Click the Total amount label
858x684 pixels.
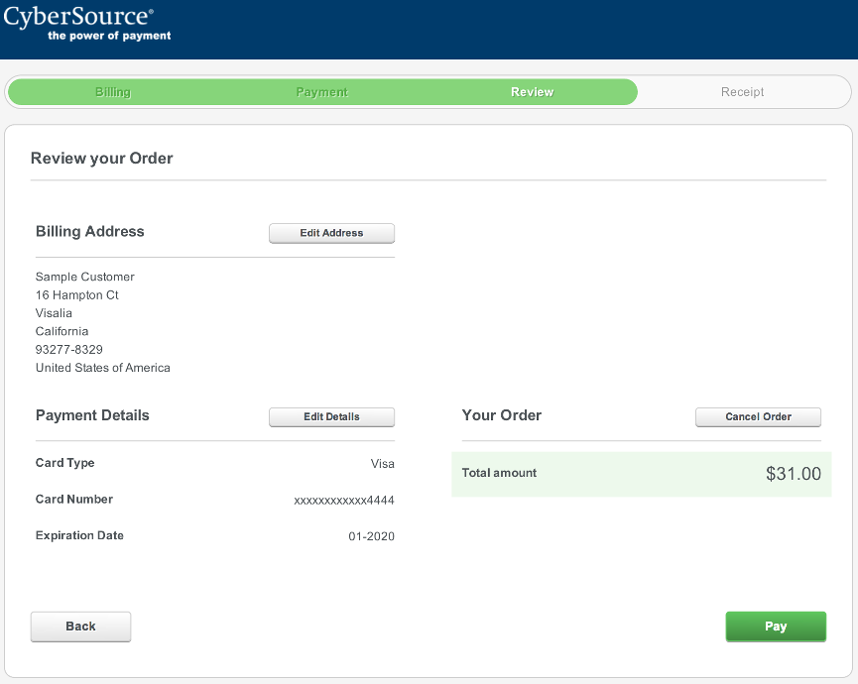pyautogui.click(x=499, y=474)
